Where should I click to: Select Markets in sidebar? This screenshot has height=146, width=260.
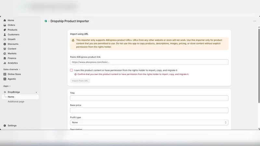[12, 54]
